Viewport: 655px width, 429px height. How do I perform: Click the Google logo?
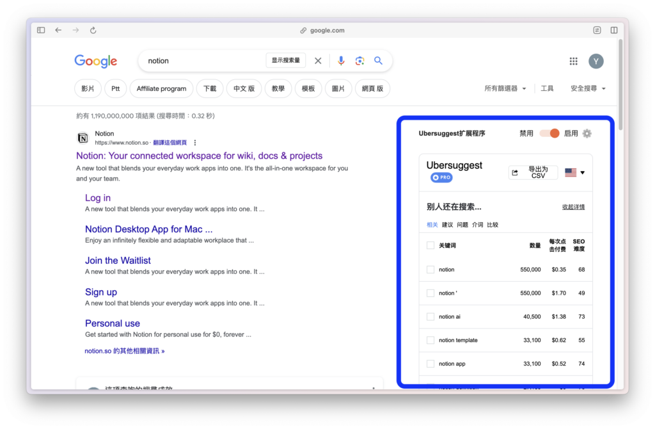pos(96,61)
